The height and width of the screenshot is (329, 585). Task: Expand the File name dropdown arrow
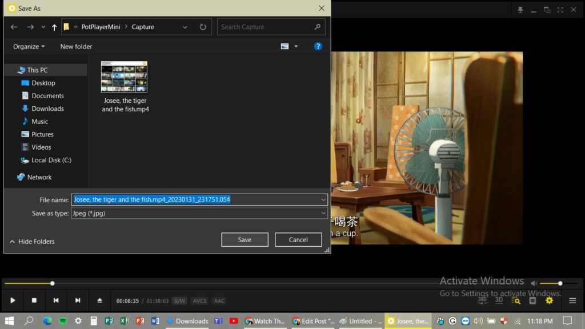pyautogui.click(x=323, y=199)
